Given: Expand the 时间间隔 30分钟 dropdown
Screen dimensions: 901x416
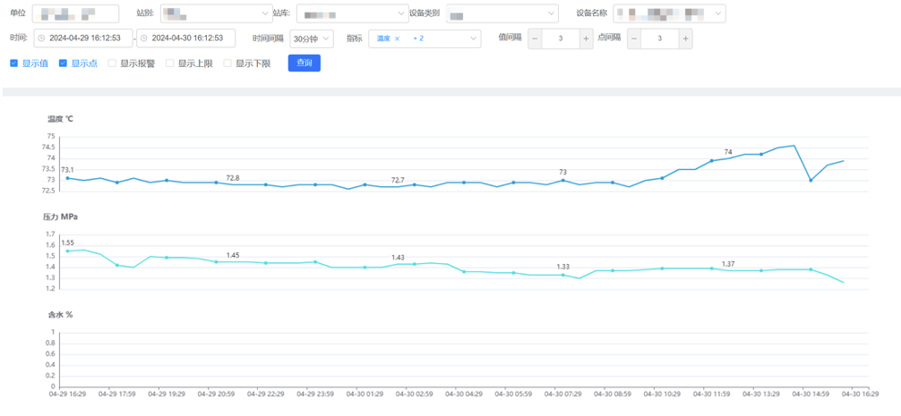Looking at the screenshot, I should coord(312,38).
